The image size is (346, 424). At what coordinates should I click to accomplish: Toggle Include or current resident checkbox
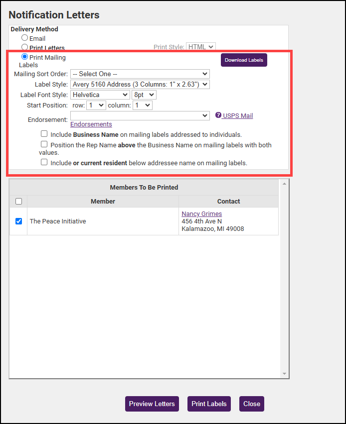click(x=44, y=162)
